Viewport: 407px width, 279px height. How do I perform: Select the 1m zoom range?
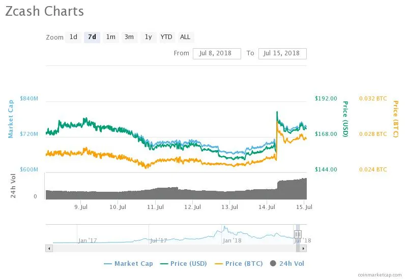coord(110,37)
